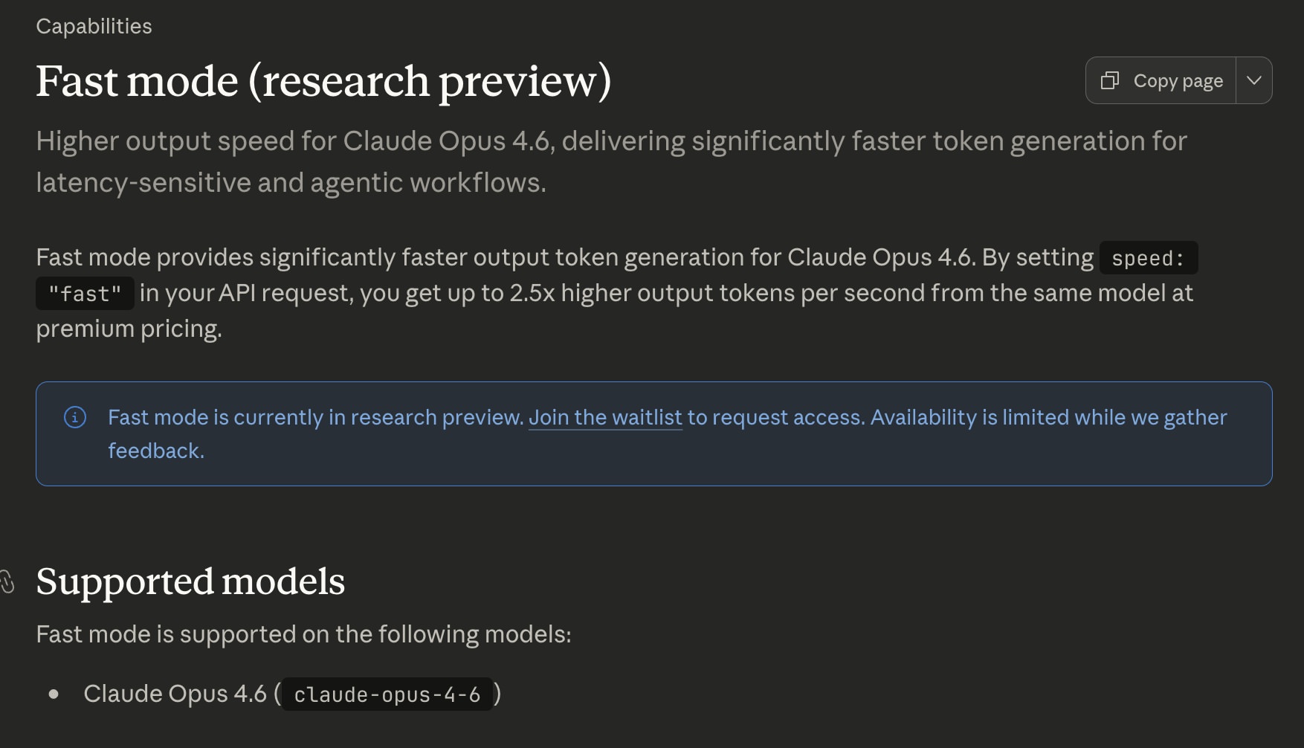This screenshot has height=748, width=1304.
Task: Click the Supported models section heading
Action: 190,582
